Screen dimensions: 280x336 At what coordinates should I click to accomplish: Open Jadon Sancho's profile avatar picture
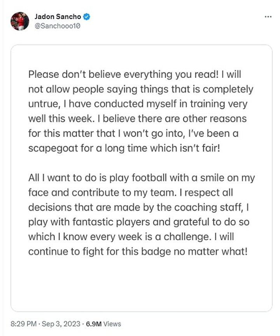point(20,21)
